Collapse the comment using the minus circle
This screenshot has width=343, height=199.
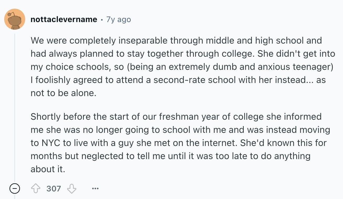click(15, 188)
